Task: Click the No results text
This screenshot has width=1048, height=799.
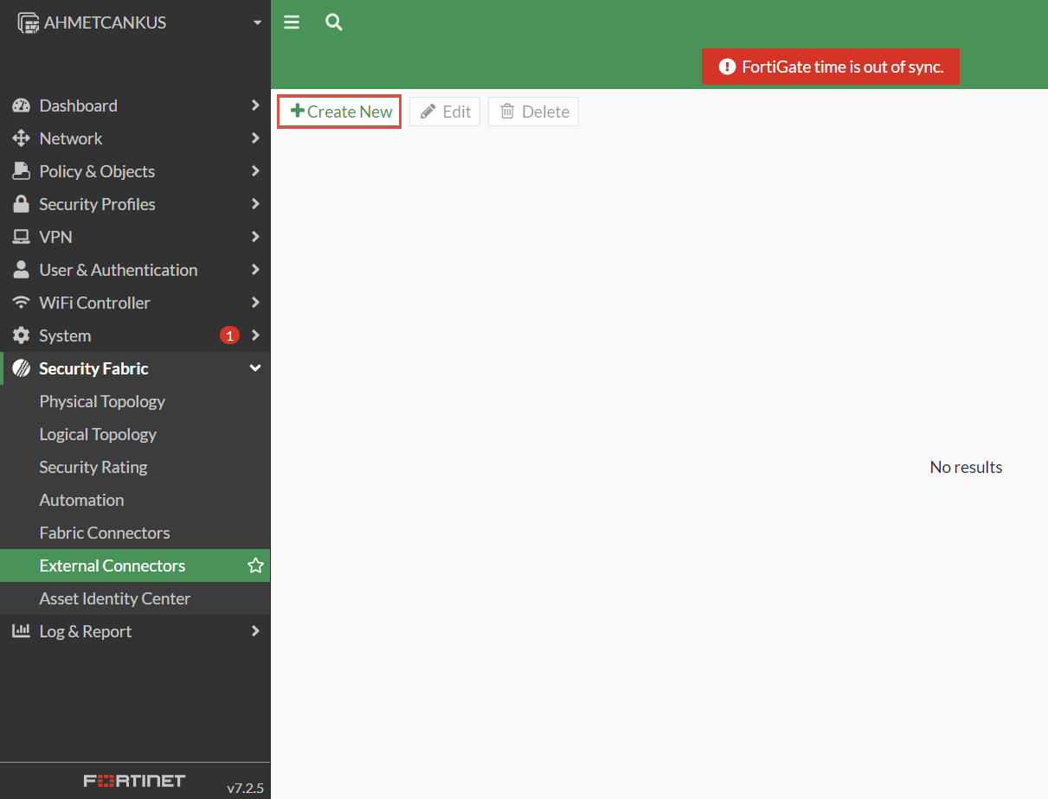Action: click(966, 467)
